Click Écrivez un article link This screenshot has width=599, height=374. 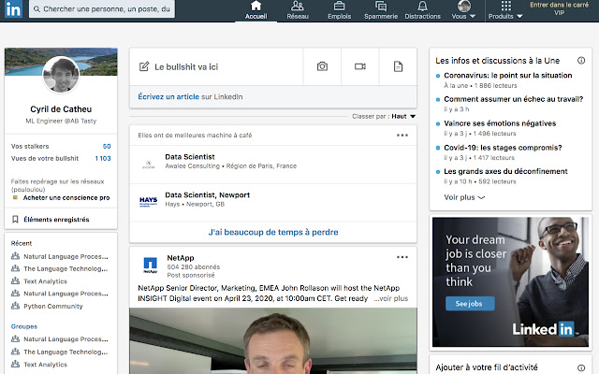[x=168, y=96]
